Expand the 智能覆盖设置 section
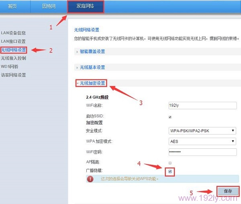This screenshot has width=241, height=204. pos(92,52)
